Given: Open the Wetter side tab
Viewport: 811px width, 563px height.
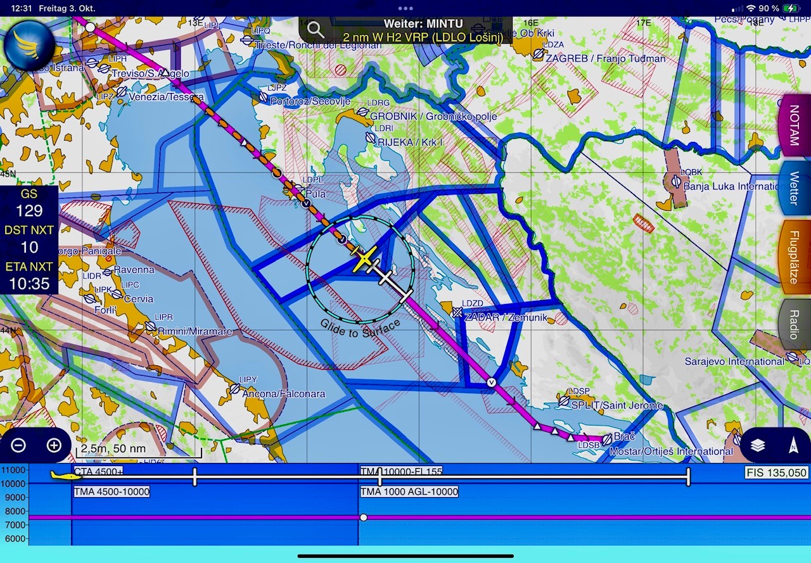Looking at the screenshot, I should point(795,187).
